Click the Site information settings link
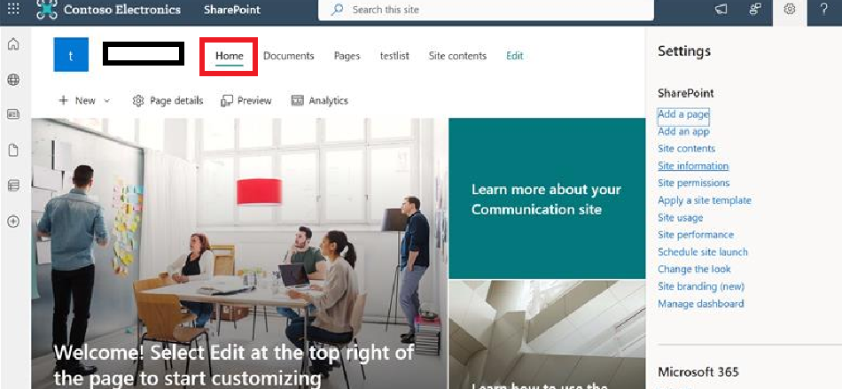 point(693,166)
